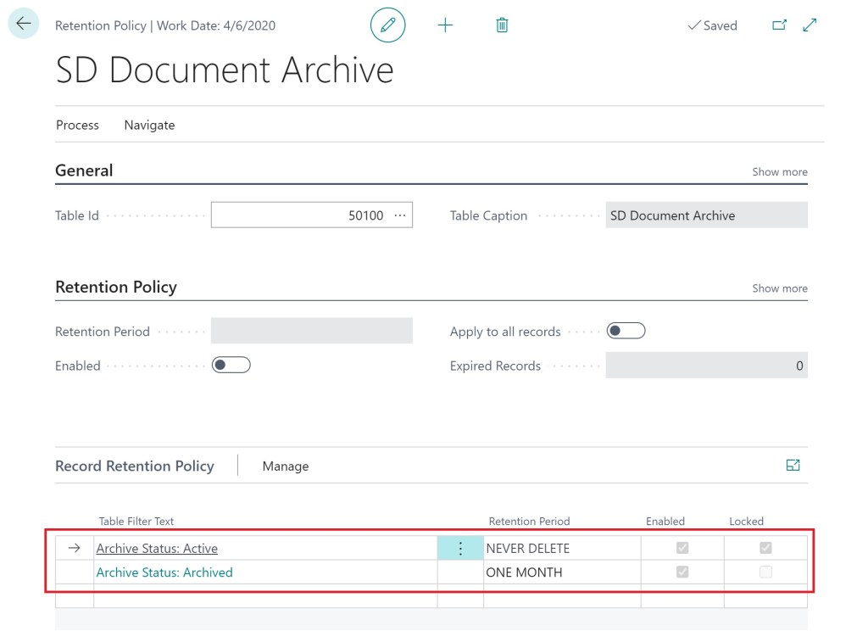Click the pencil edit icon
Viewport: 868px width, 631px height.
(x=388, y=25)
